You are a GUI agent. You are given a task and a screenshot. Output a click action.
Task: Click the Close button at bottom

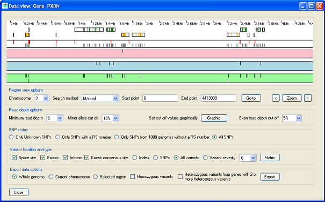click(x=19, y=192)
